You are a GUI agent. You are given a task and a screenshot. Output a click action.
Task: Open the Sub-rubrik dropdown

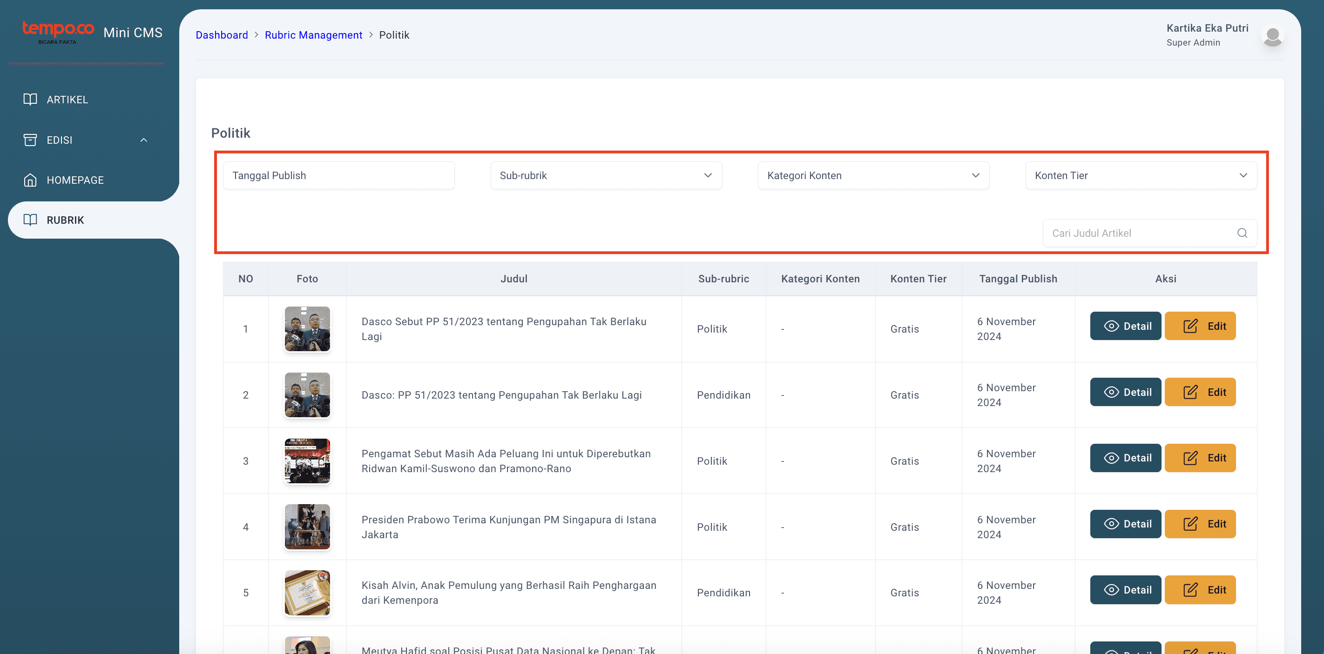pos(606,175)
